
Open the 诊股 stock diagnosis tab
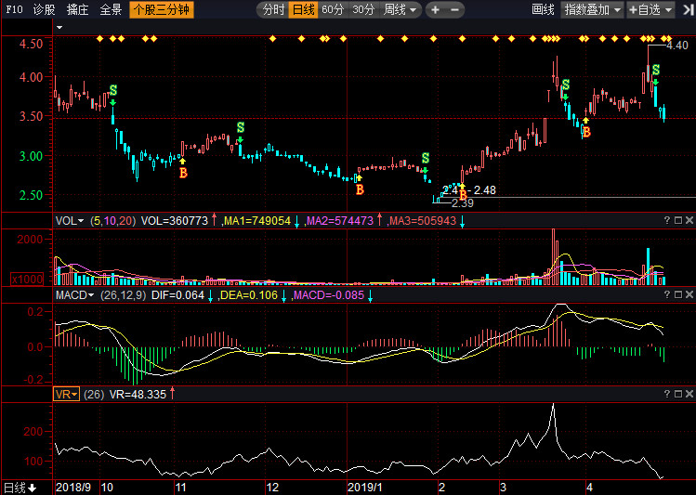coord(44,10)
